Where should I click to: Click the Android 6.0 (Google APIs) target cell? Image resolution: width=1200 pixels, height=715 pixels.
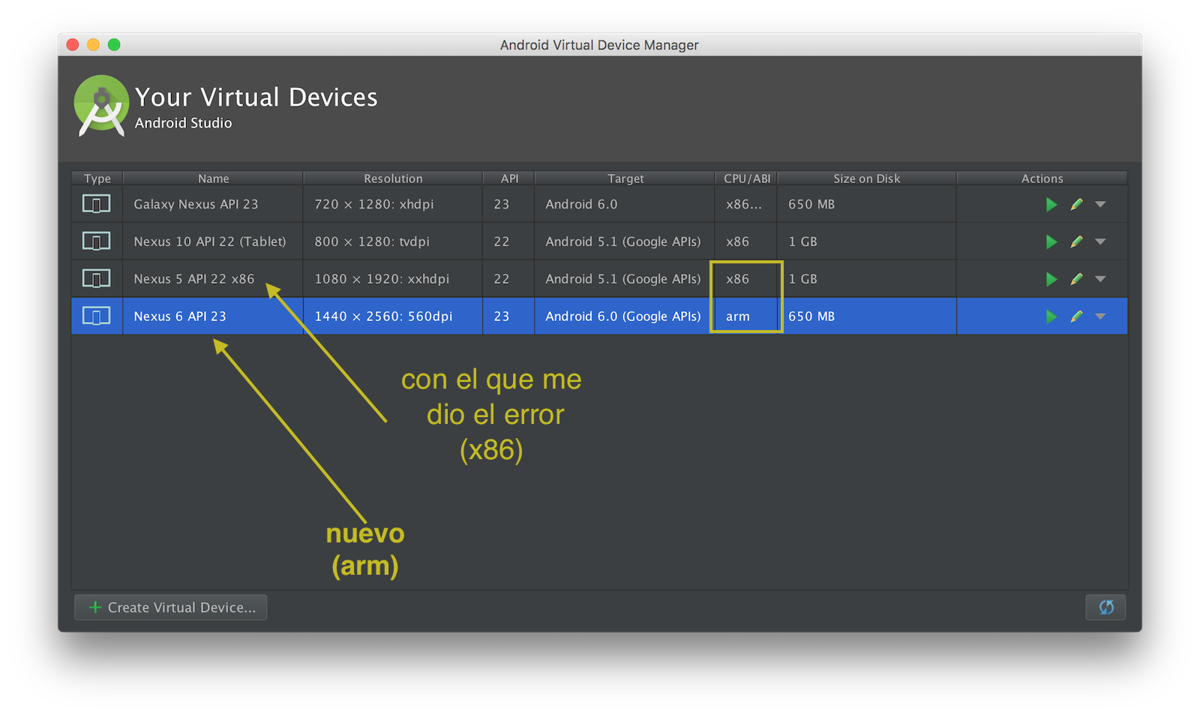(625, 317)
